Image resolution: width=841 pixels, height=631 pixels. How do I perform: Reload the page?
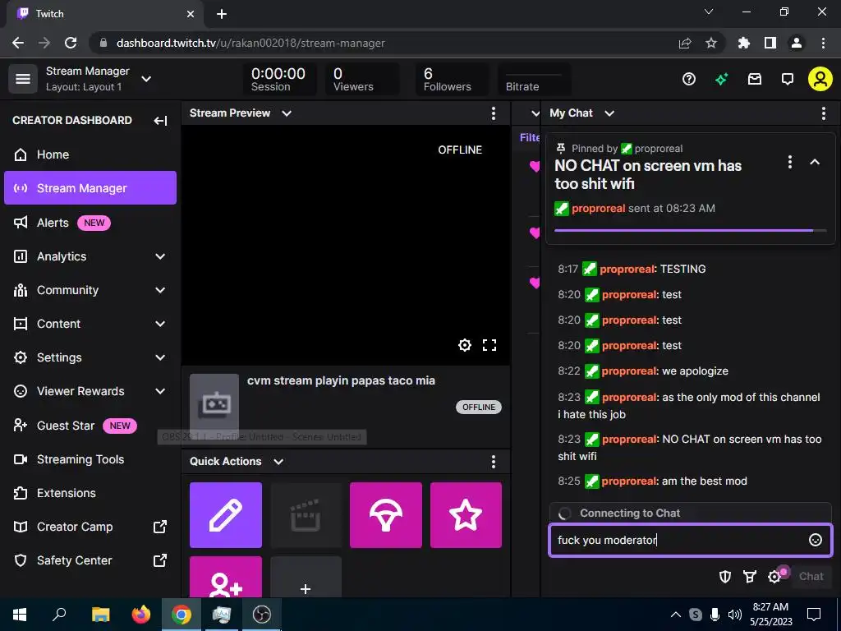point(71,43)
